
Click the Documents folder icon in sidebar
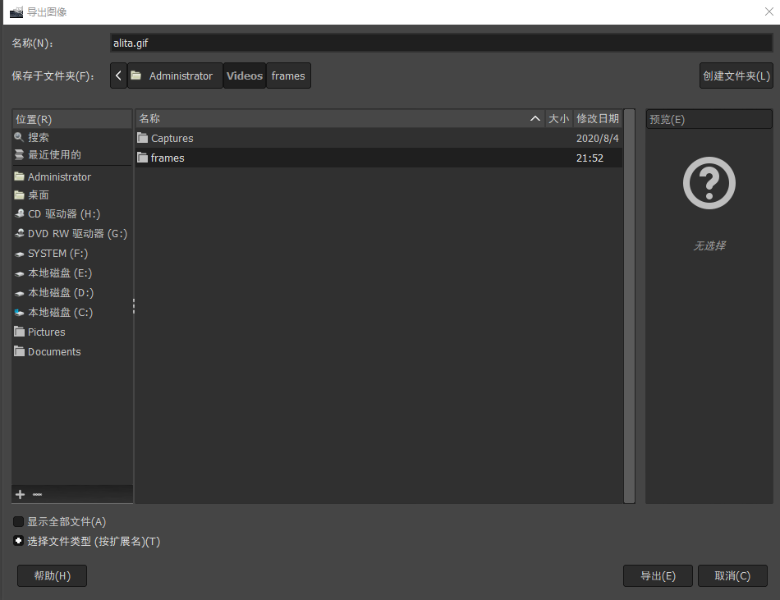tap(20, 351)
